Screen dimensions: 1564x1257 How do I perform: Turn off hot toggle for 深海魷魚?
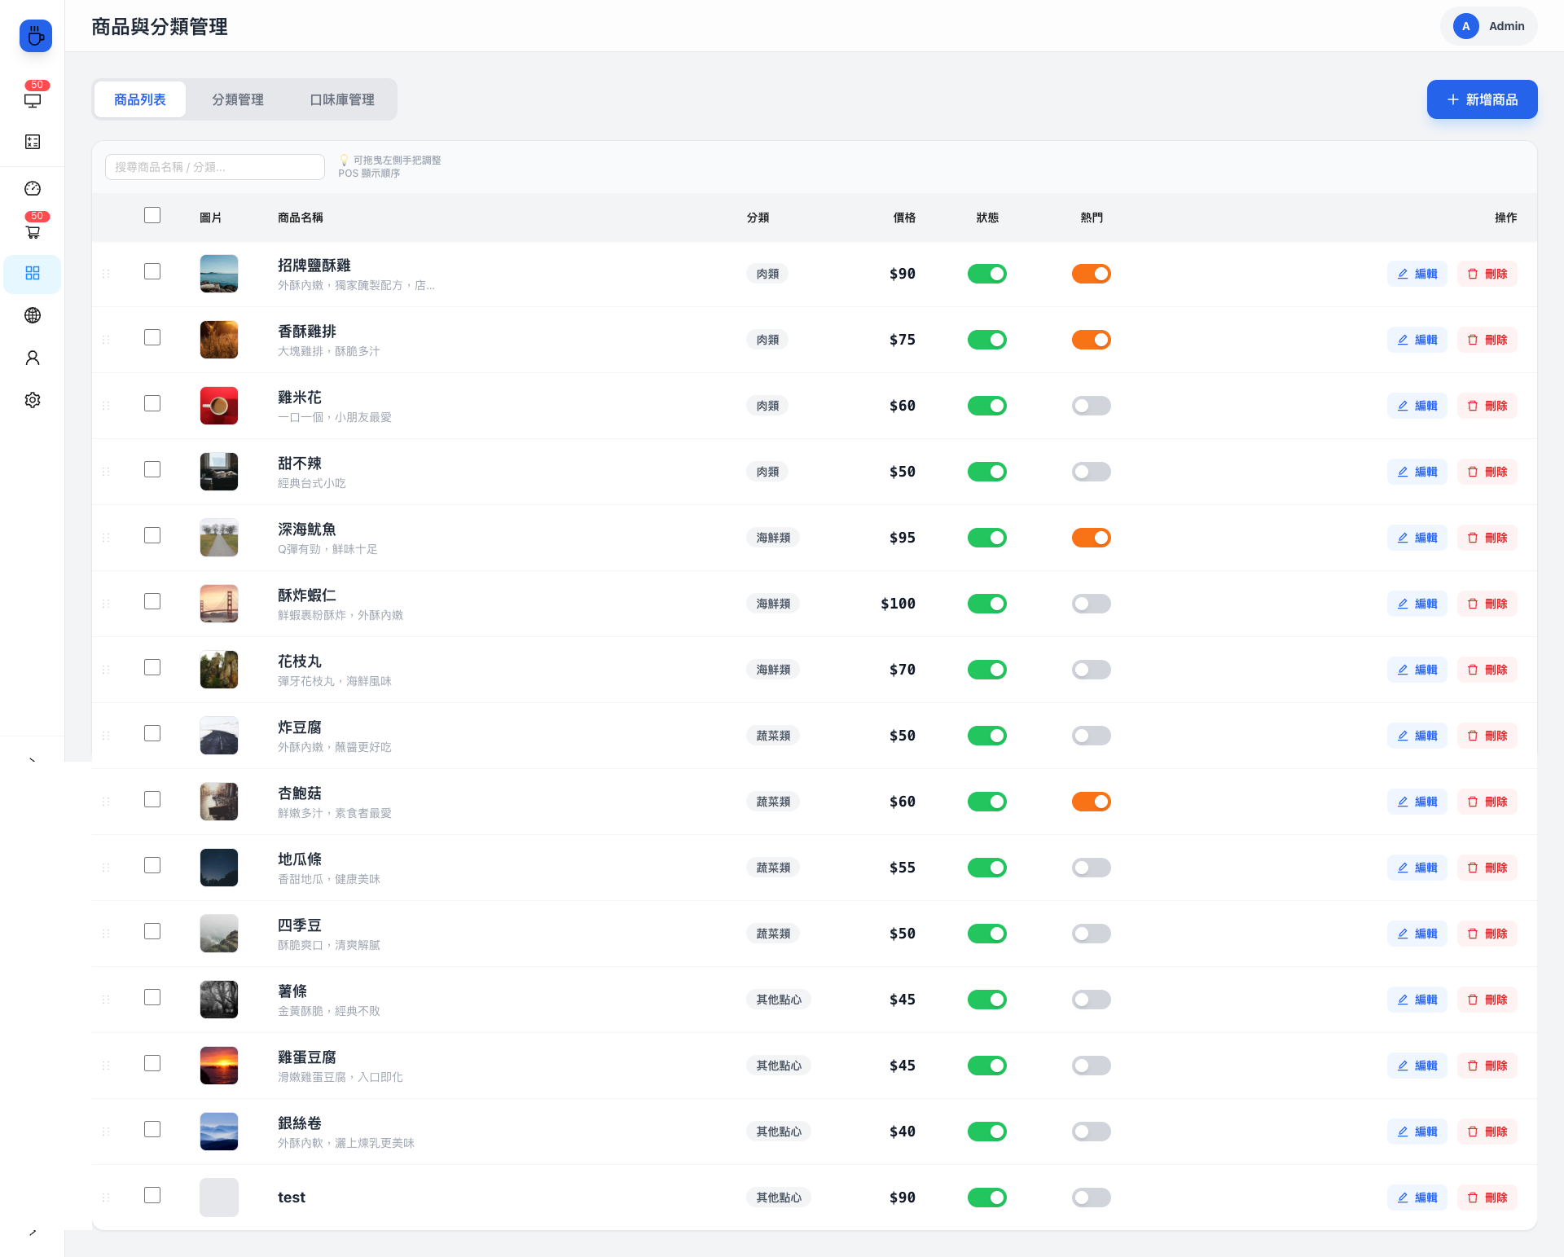[x=1091, y=538]
